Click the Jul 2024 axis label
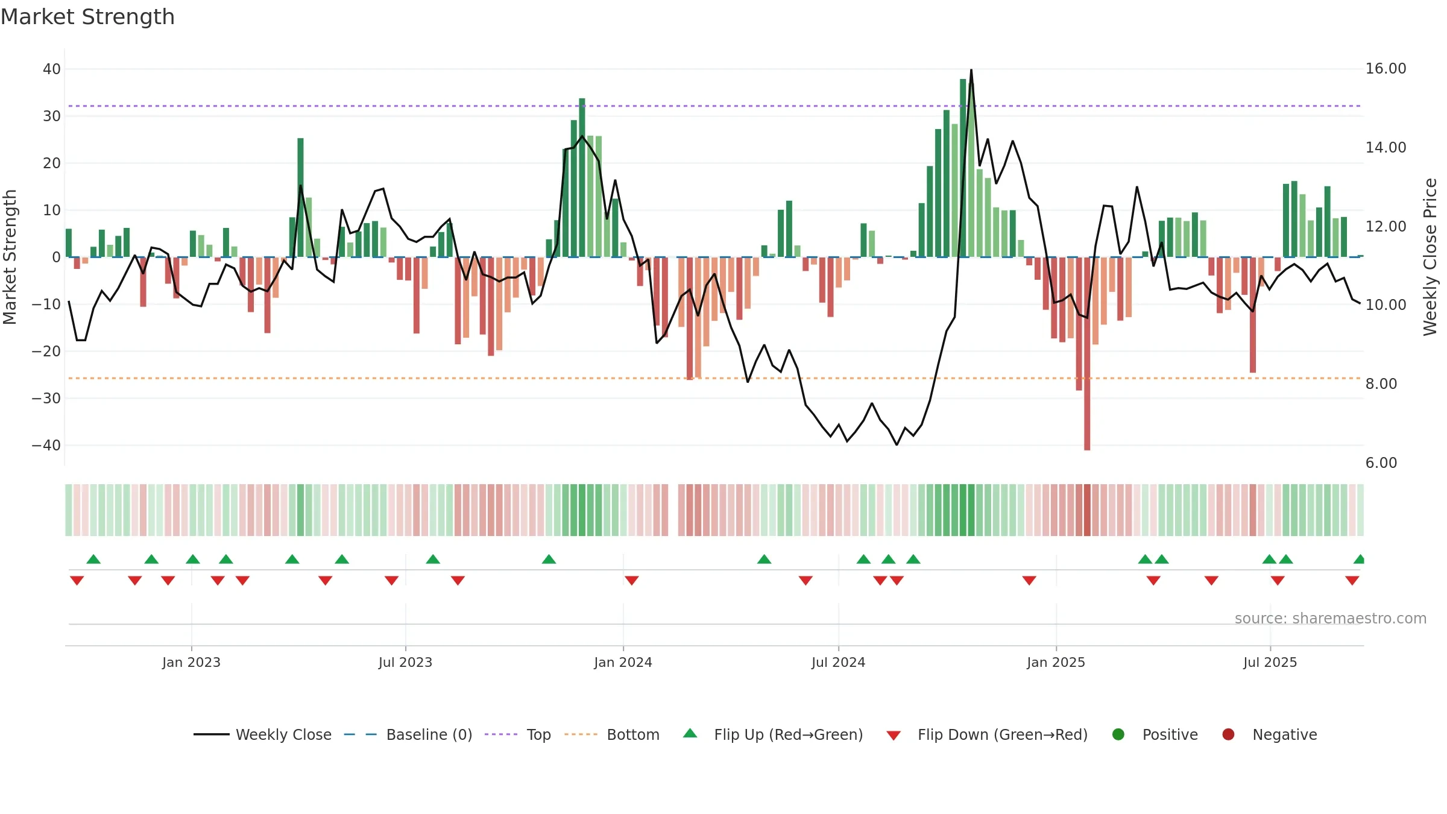 (838, 662)
